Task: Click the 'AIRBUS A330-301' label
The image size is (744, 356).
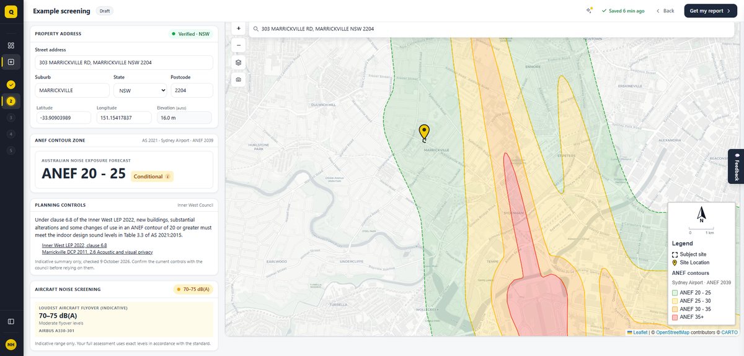Action: click(x=55, y=331)
